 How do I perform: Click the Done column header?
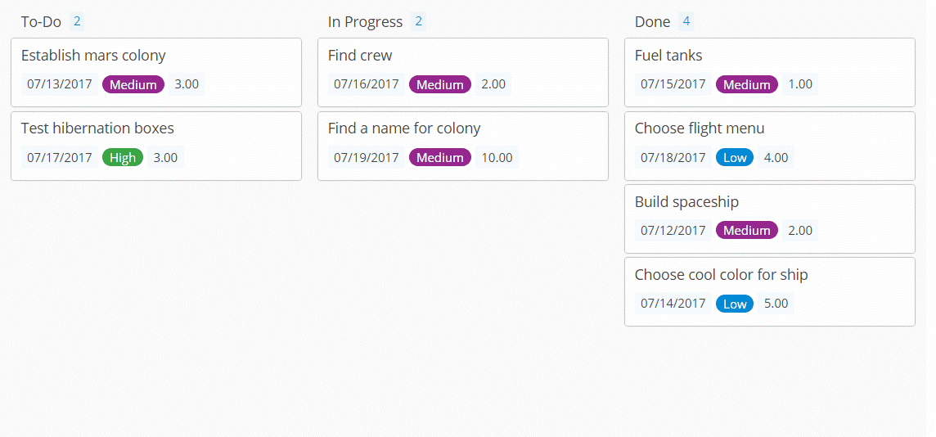[652, 22]
